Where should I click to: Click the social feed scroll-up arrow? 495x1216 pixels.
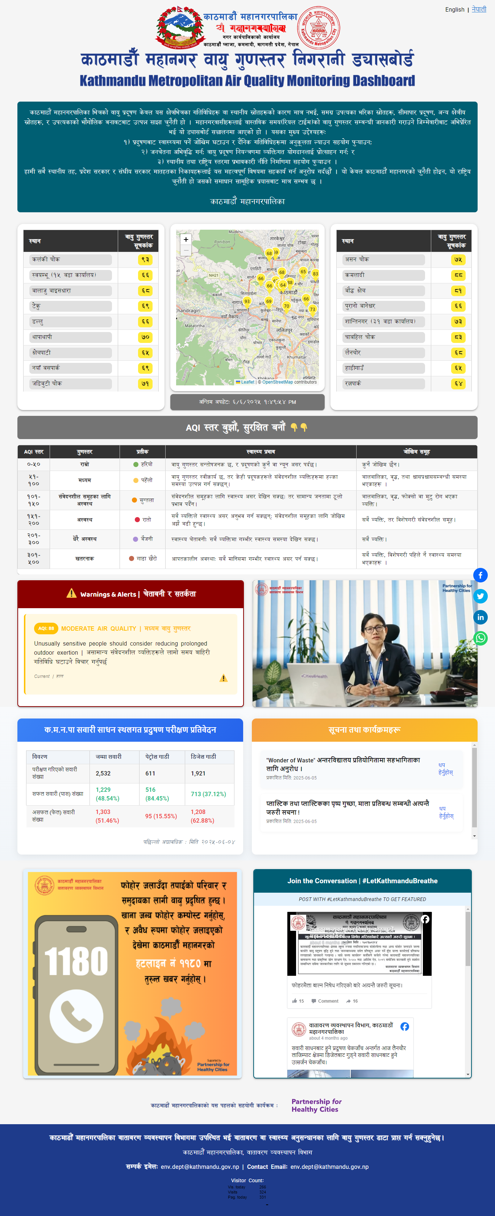pyautogui.click(x=468, y=909)
